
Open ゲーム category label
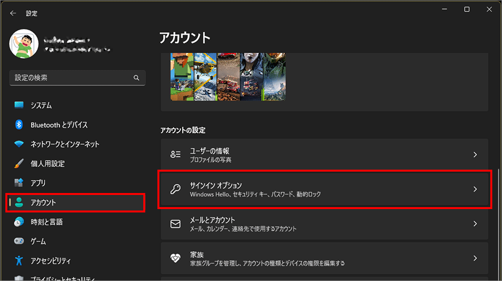[x=38, y=242]
